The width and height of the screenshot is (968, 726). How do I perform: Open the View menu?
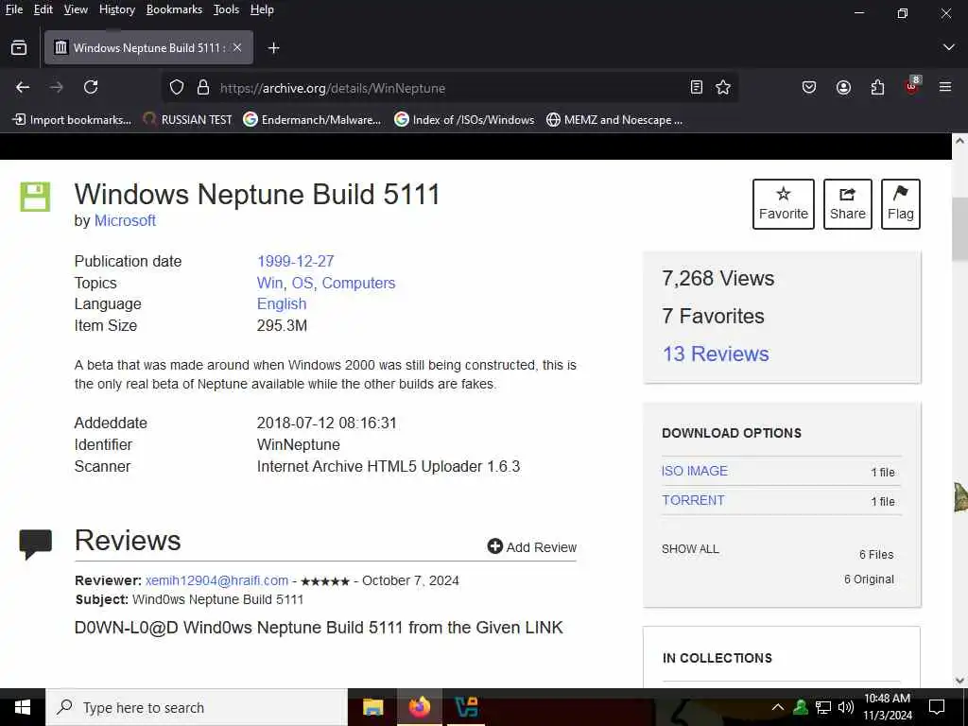76,9
